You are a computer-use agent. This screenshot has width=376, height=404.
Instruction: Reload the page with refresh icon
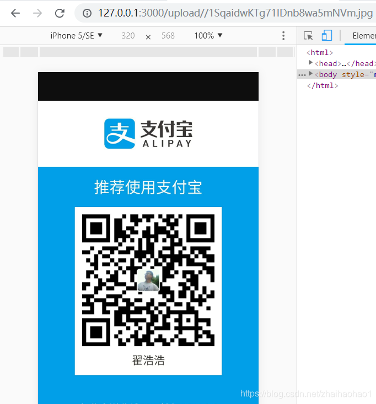[x=60, y=13]
